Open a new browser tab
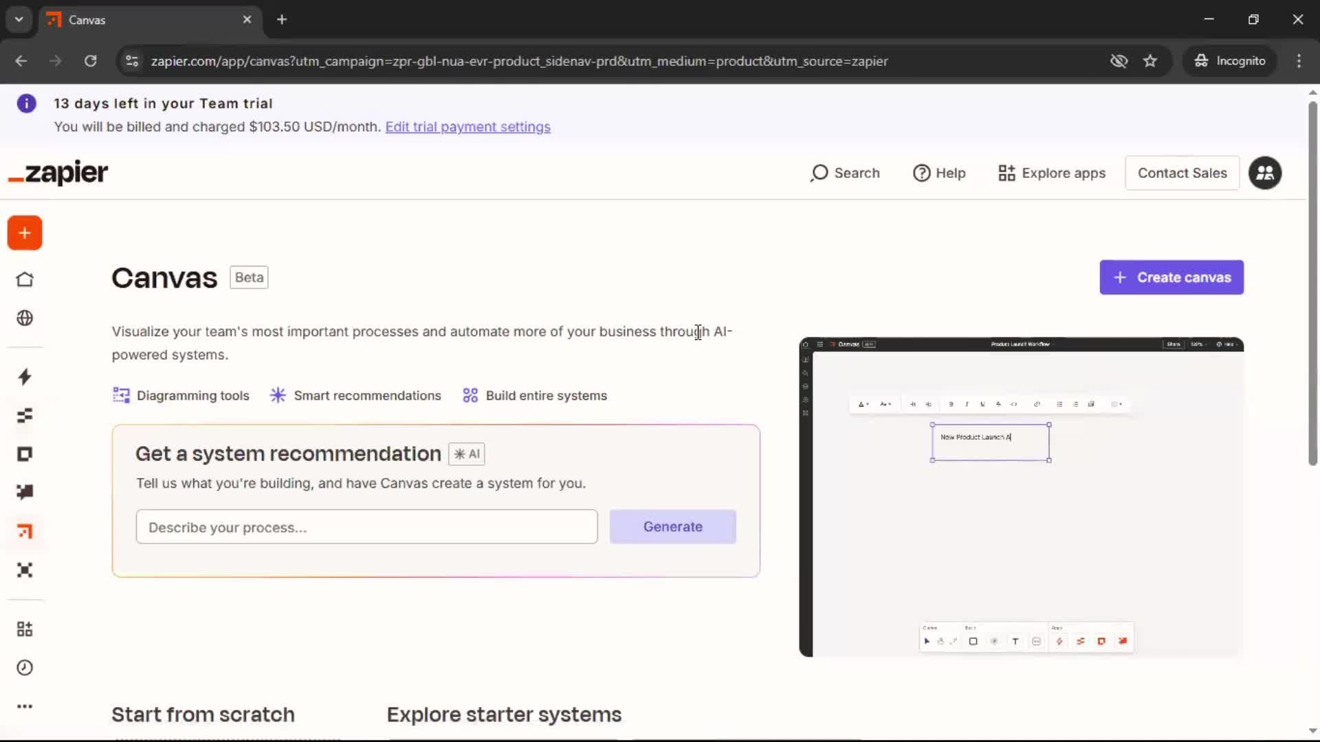Image resolution: width=1320 pixels, height=742 pixels. pos(282,20)
